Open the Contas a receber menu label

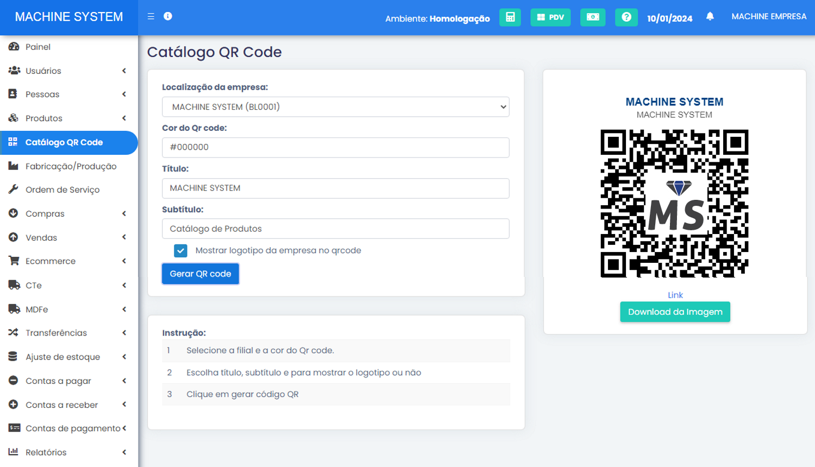point(62,405)
